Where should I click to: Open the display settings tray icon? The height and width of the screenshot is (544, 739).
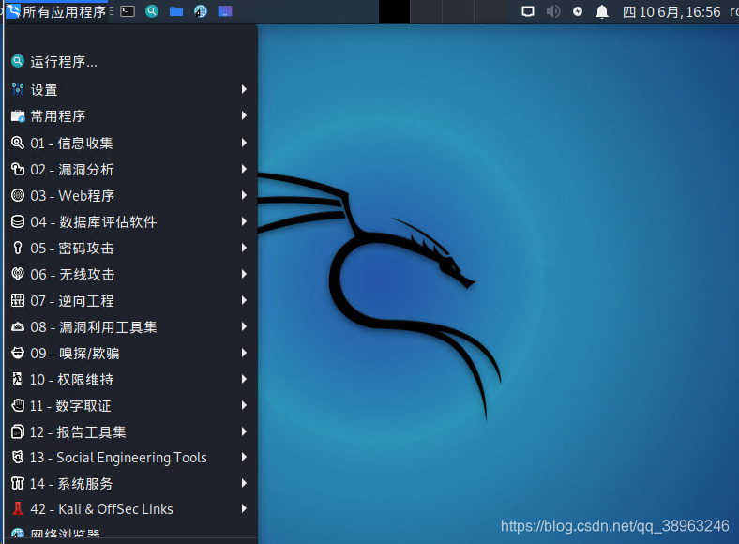pos(528,11)
